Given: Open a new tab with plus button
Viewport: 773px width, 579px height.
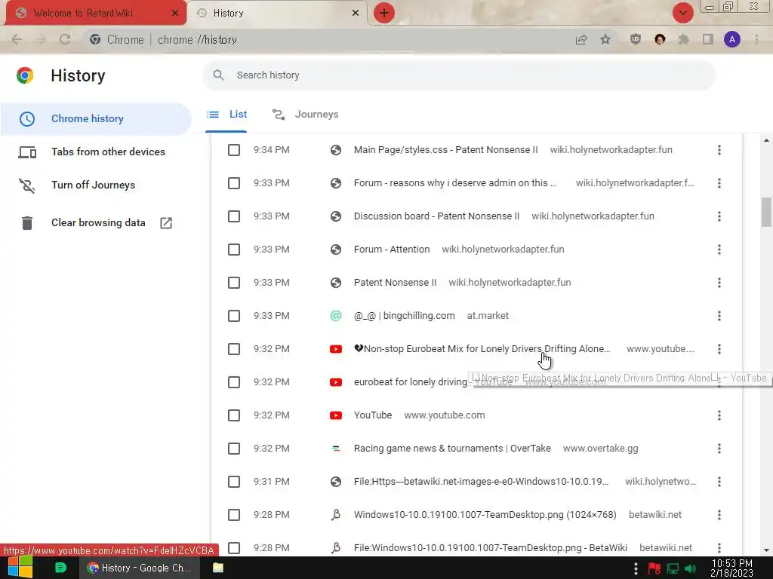Looking at the screenshot, I should click(384, 13).
